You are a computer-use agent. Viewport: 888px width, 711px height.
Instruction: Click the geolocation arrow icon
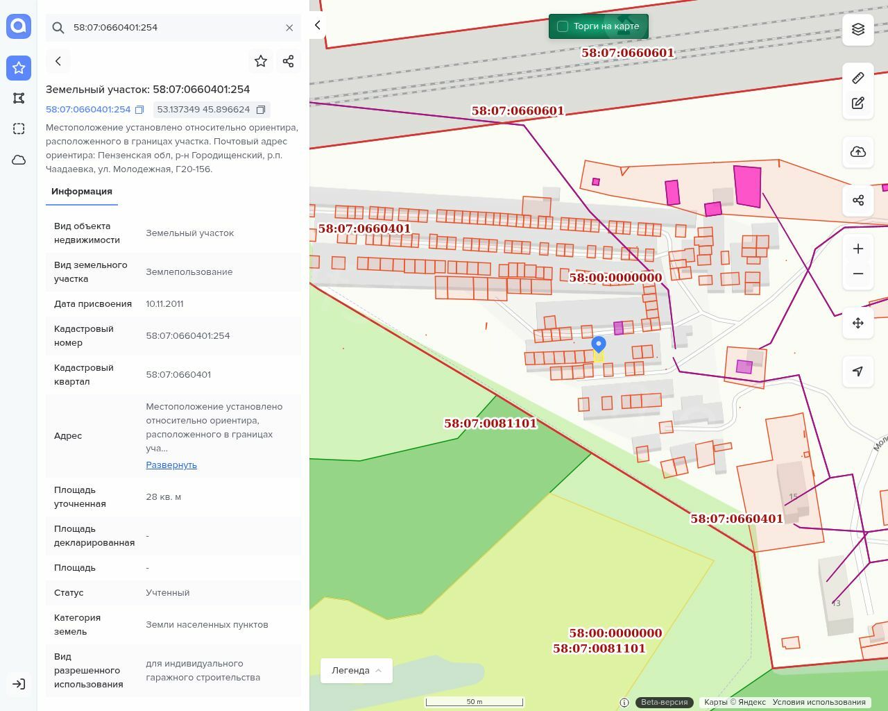pos(858,371)
